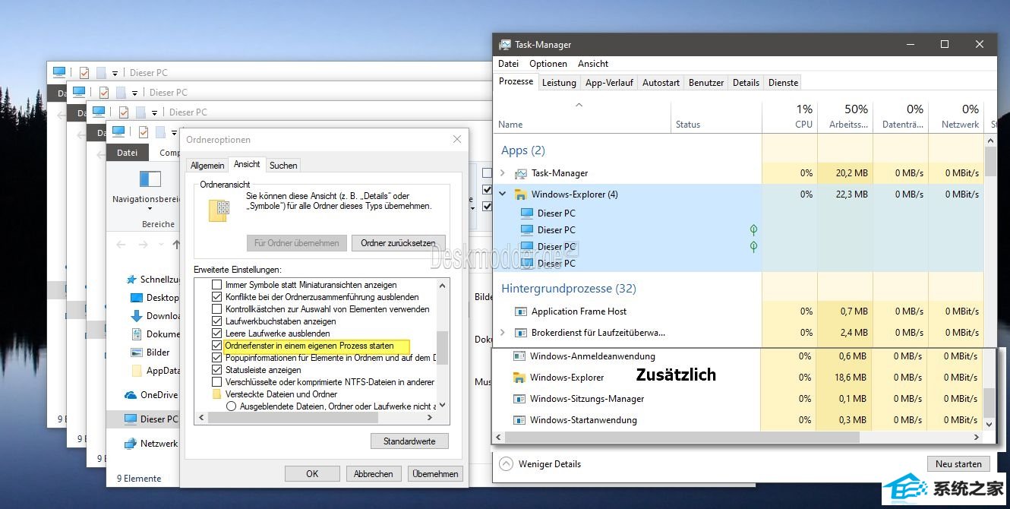Screen dimensions: 1010x509
Task: Uncheck 'Konflikte bei der Ordnerzusammenführung ausblenden'
Action: 217,297
